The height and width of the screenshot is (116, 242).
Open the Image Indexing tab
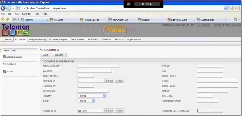tap(37, 39)
